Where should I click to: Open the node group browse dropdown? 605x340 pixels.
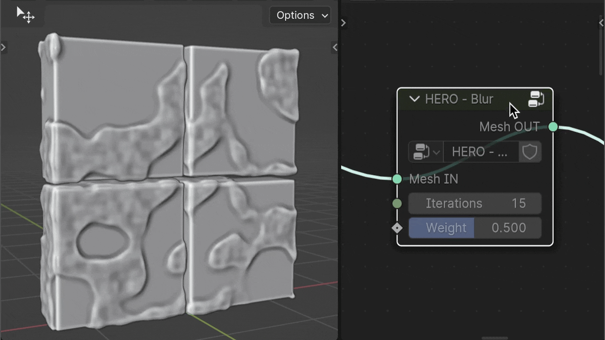[426, 152]
